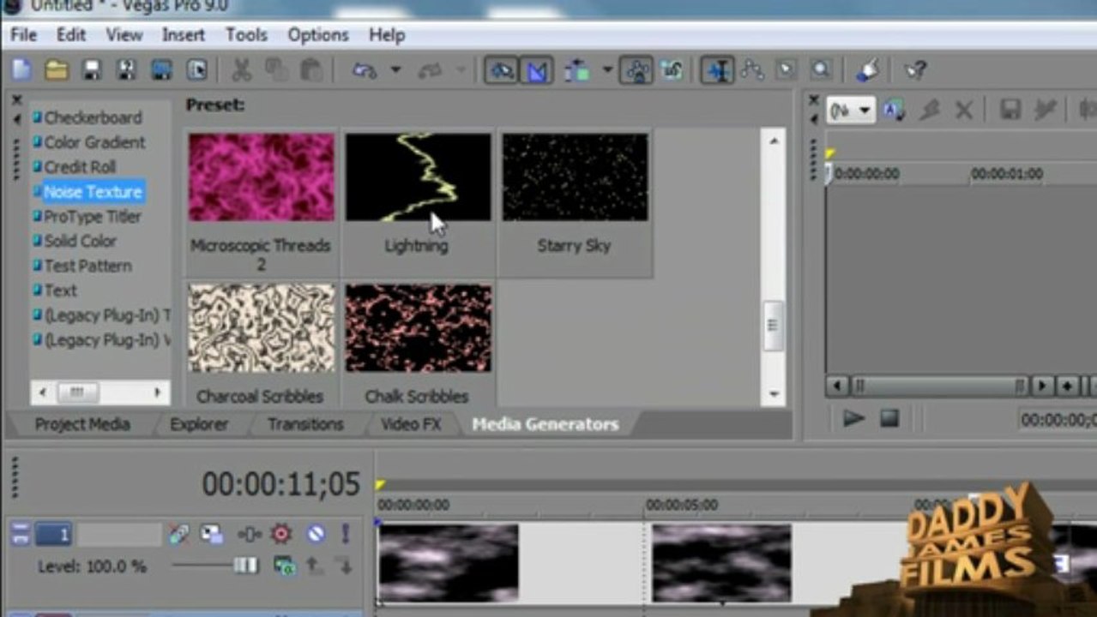
Task: Toggle Bypass Motion Blur on track 1
Action: click(178, 535)
